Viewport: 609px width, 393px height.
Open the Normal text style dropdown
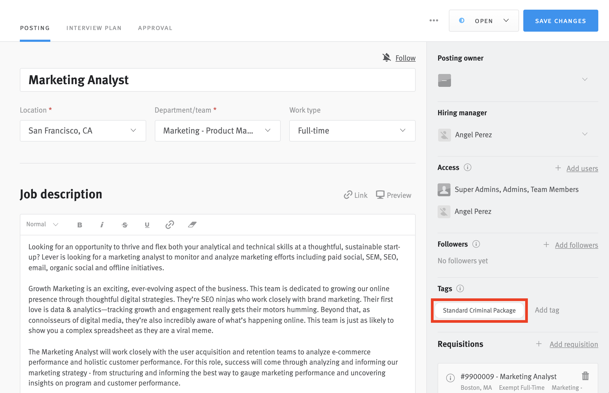pos(42,224)
